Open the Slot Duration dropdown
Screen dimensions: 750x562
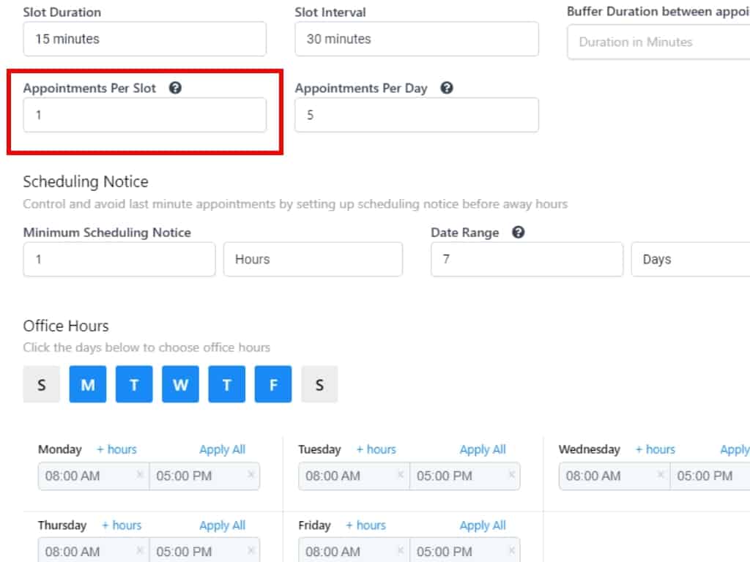144,39
